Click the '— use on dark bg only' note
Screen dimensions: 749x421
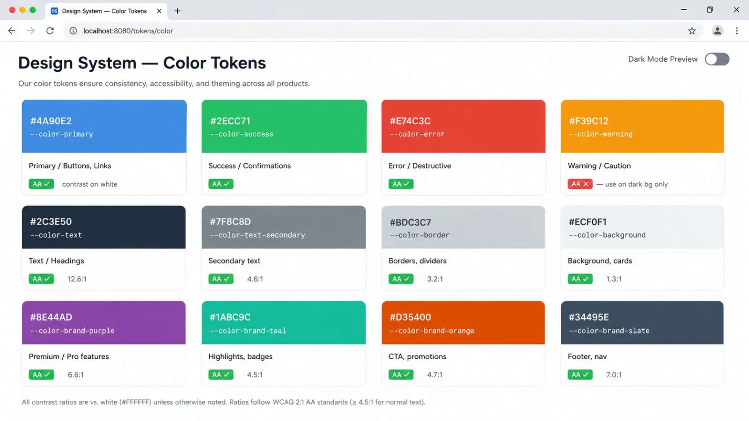[x=632, y=184]
